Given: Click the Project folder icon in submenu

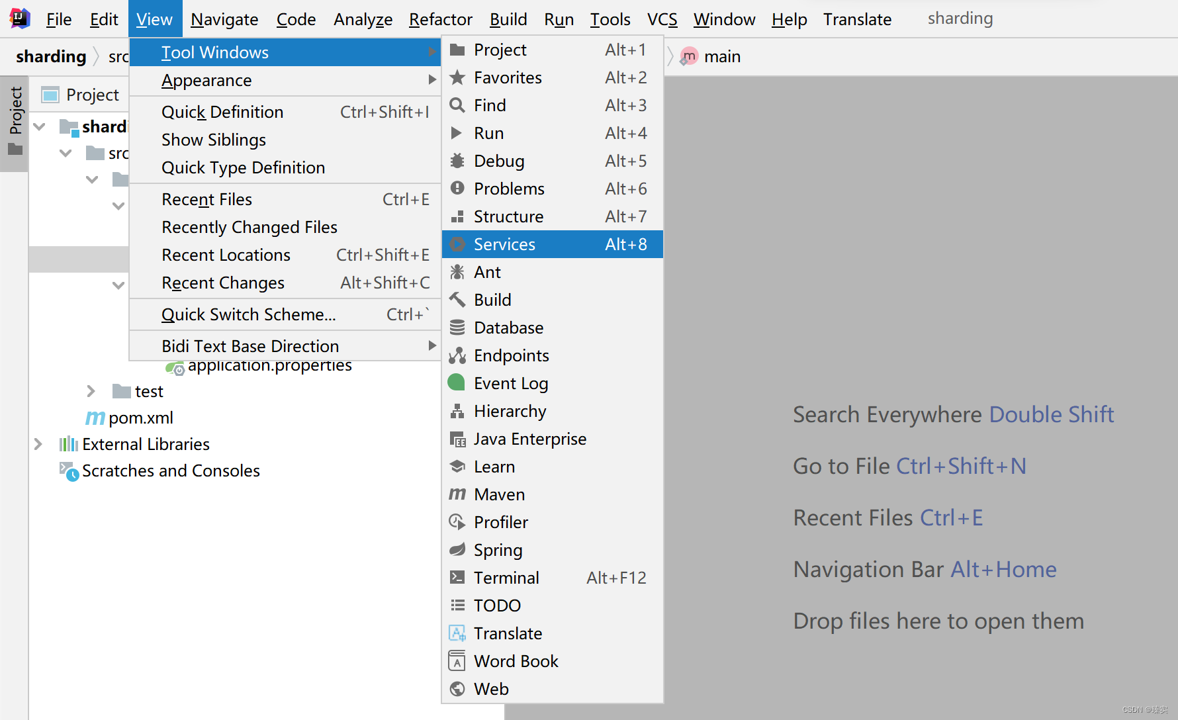Looking at the screenshot, I should 457,50.
